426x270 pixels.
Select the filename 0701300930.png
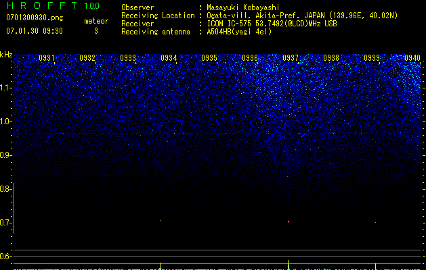pyautogui.click(x=35, y=18)
